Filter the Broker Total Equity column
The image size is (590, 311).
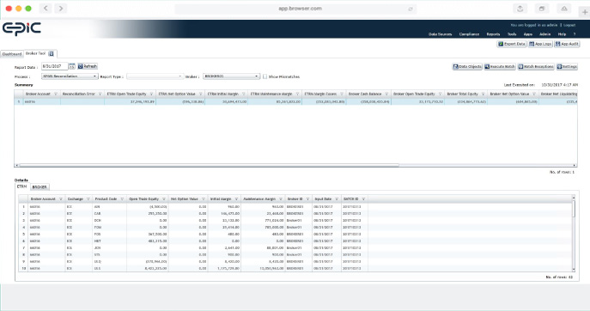pos(484,95)
